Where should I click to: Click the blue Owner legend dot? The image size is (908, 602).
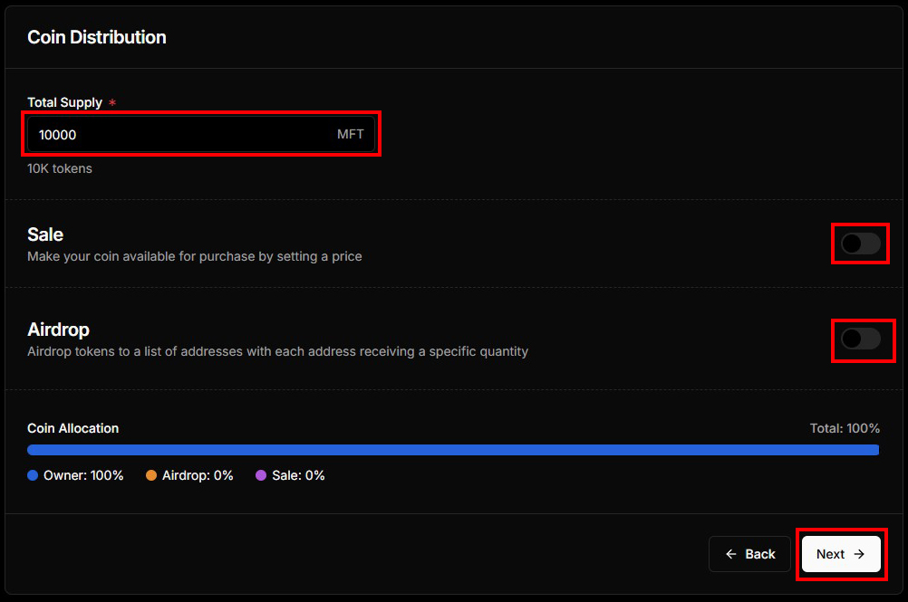click(x=33, y=475)
